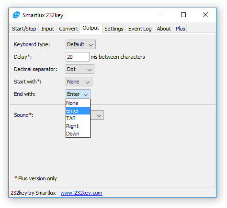This screenshot has width=227, height=208.
Task: Switch to the Start/Stop tab
Action: [24, 29]
